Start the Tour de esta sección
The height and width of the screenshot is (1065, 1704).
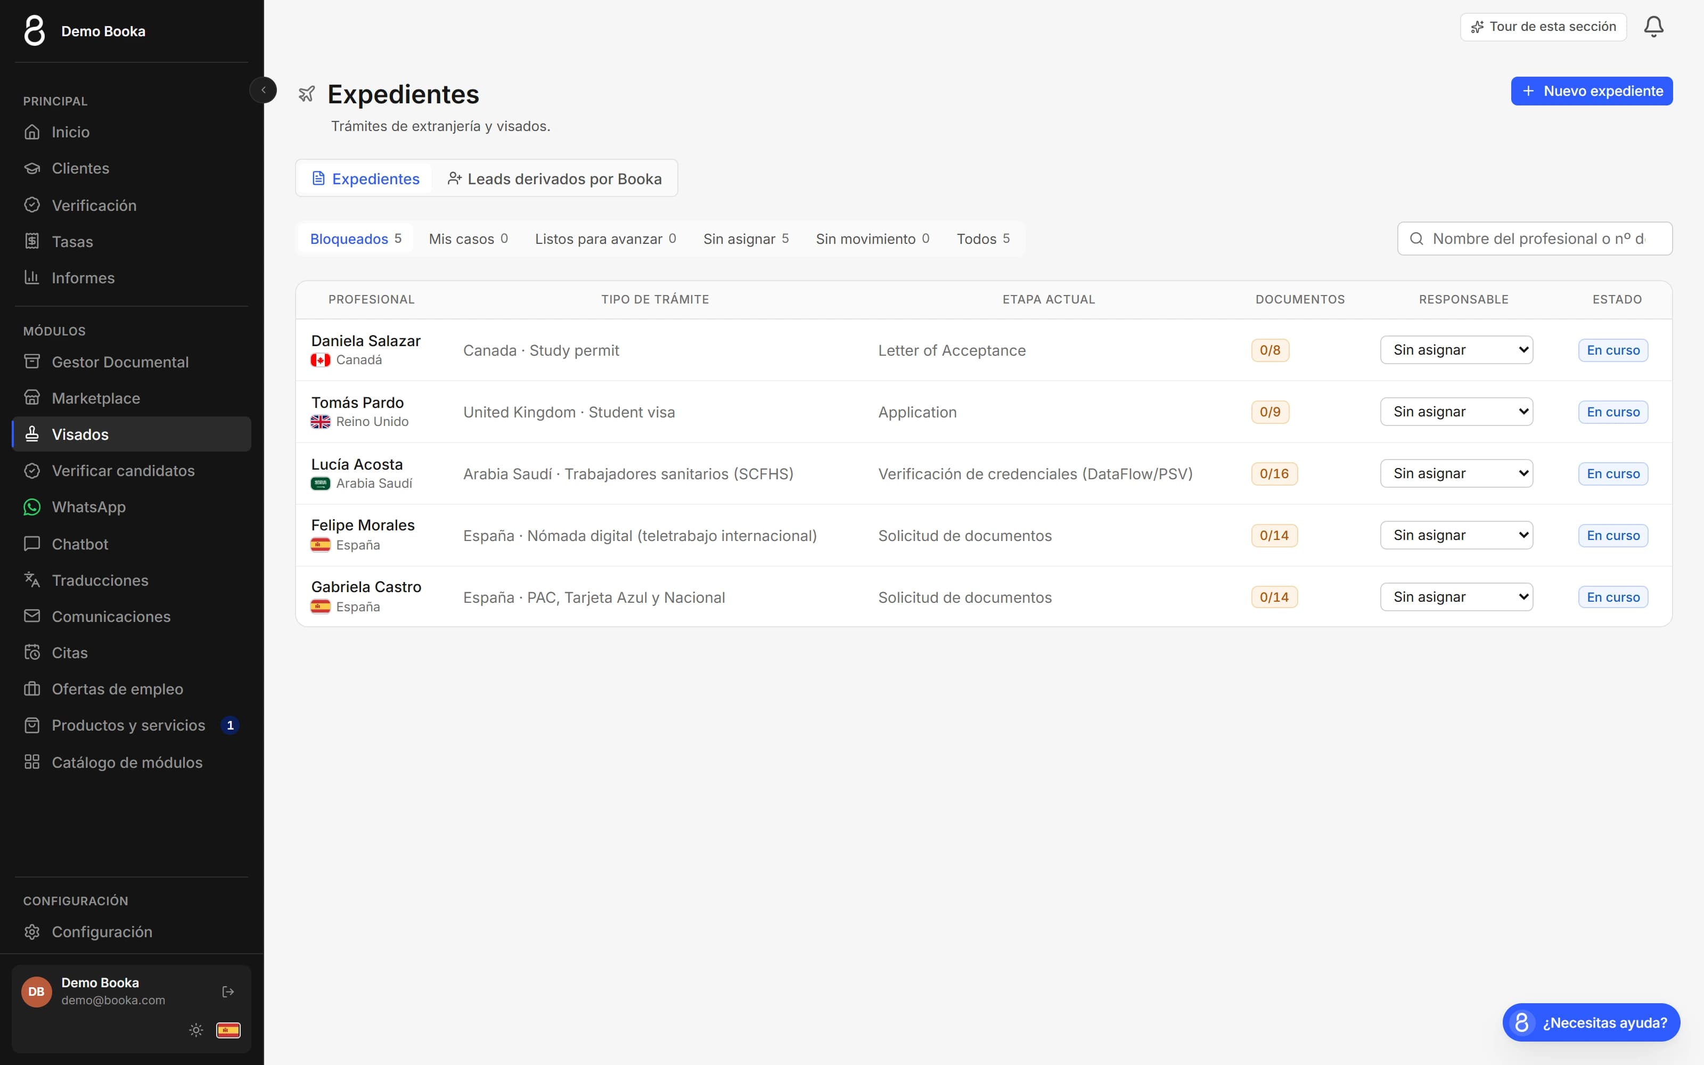point(1543,27)
